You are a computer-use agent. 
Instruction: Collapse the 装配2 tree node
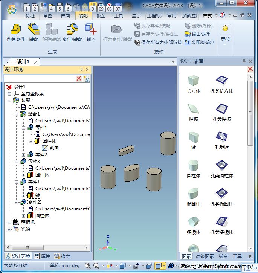pyautogui.click(x=9, y=101)
